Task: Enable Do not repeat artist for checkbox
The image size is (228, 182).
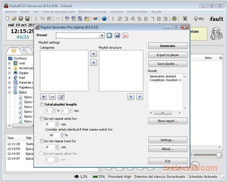Action: [x=41, y=119]
